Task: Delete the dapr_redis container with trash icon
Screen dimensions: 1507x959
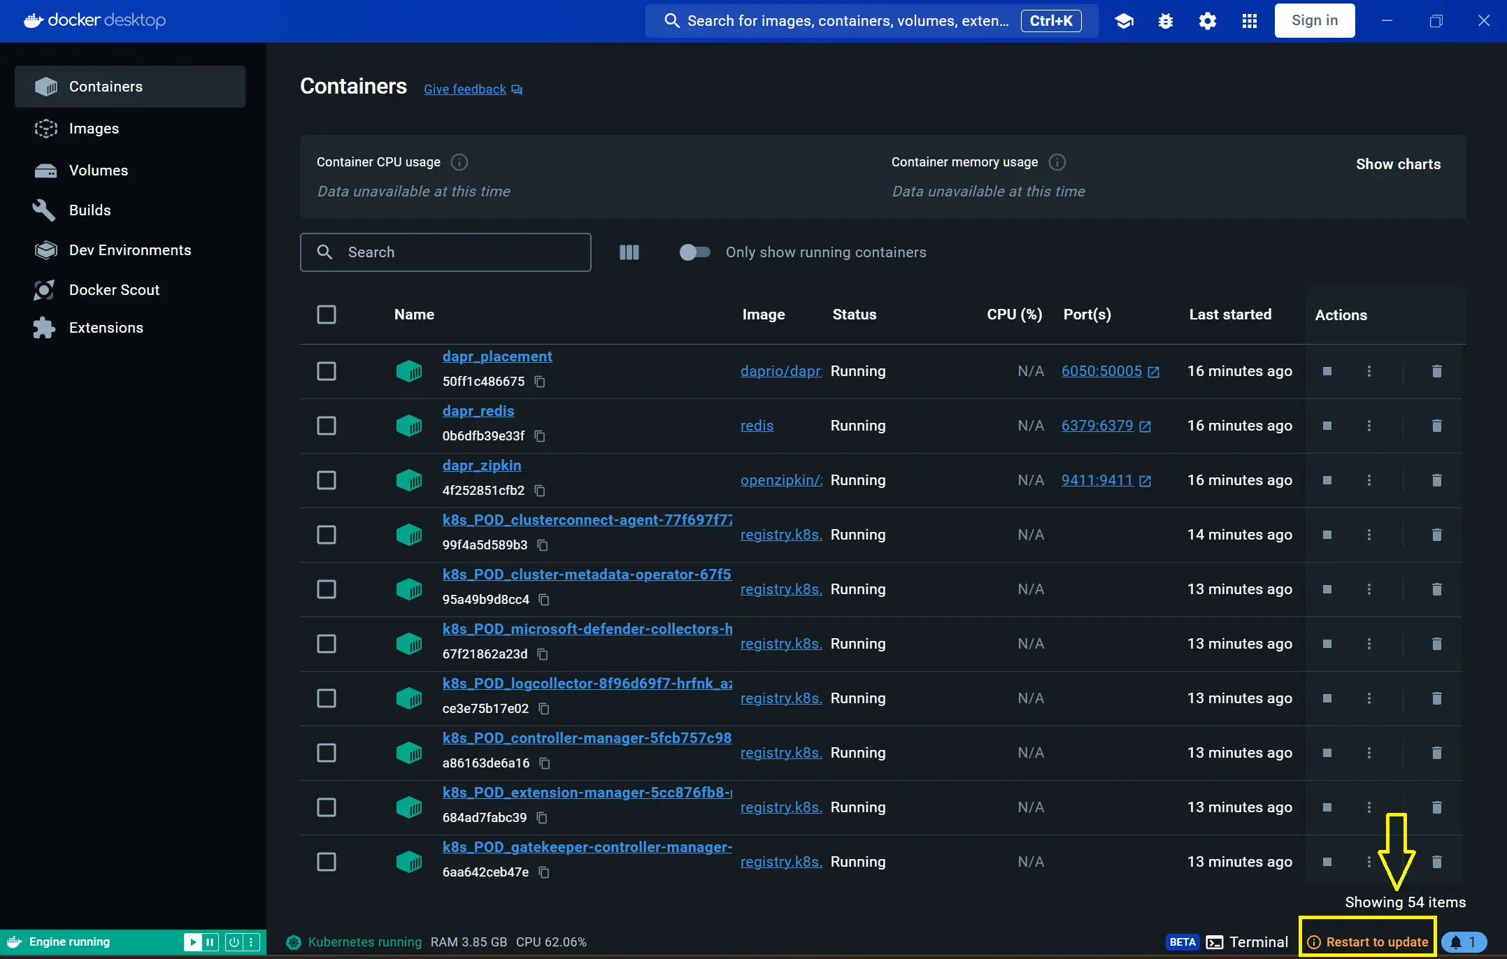Action: [1437, 426]
